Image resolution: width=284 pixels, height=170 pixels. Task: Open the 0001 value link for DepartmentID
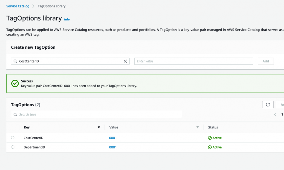(x=113, y=147)
